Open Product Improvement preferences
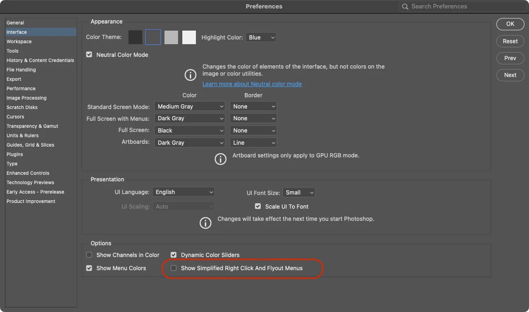 (41, 202)
